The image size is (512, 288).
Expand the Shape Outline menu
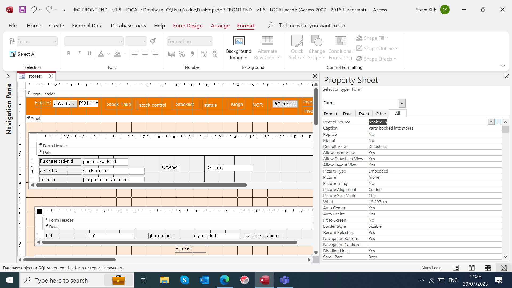tap(377, 48)
